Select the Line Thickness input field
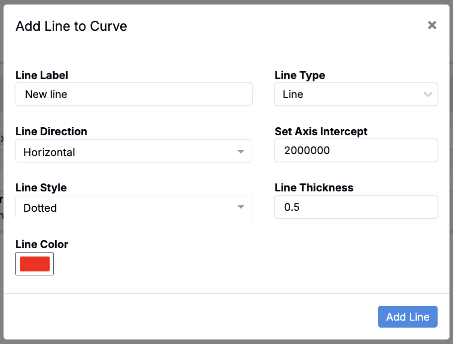The image size is (453, 344). [356, 207]
